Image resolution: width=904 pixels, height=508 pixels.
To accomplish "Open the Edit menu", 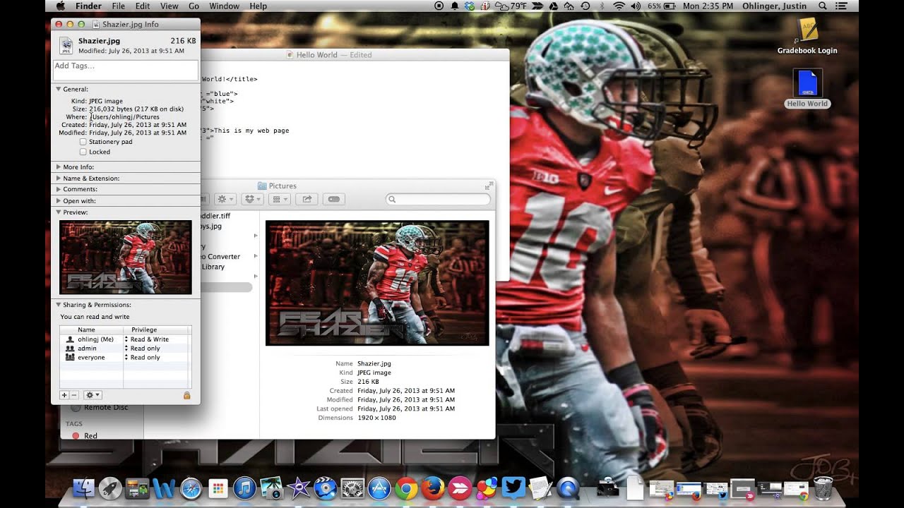I will 143,6.
